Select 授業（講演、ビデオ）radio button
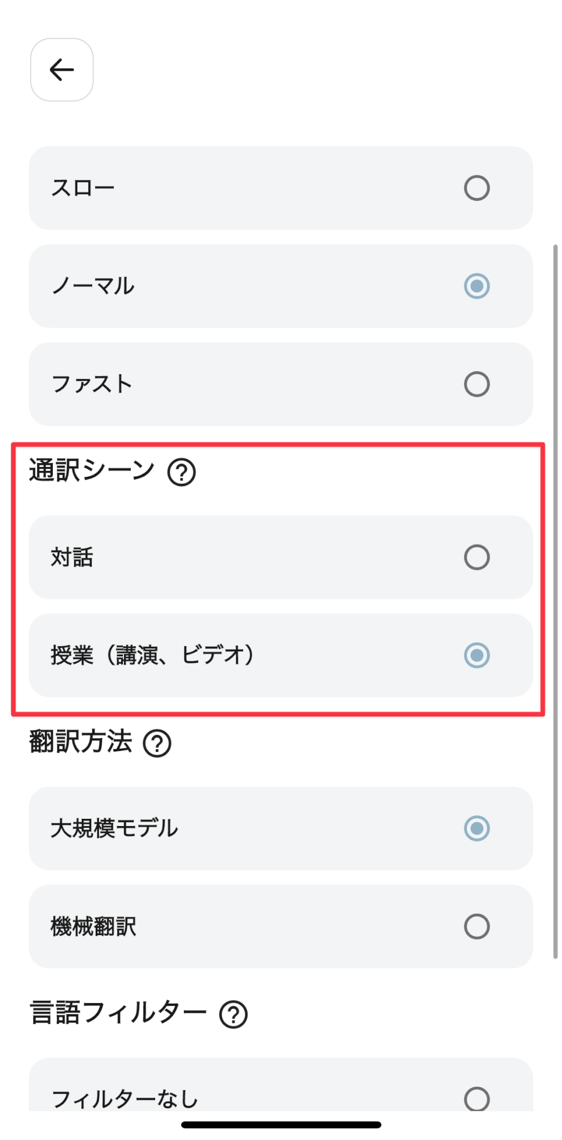Screen dimensions: 562x1140 point(476,655)
